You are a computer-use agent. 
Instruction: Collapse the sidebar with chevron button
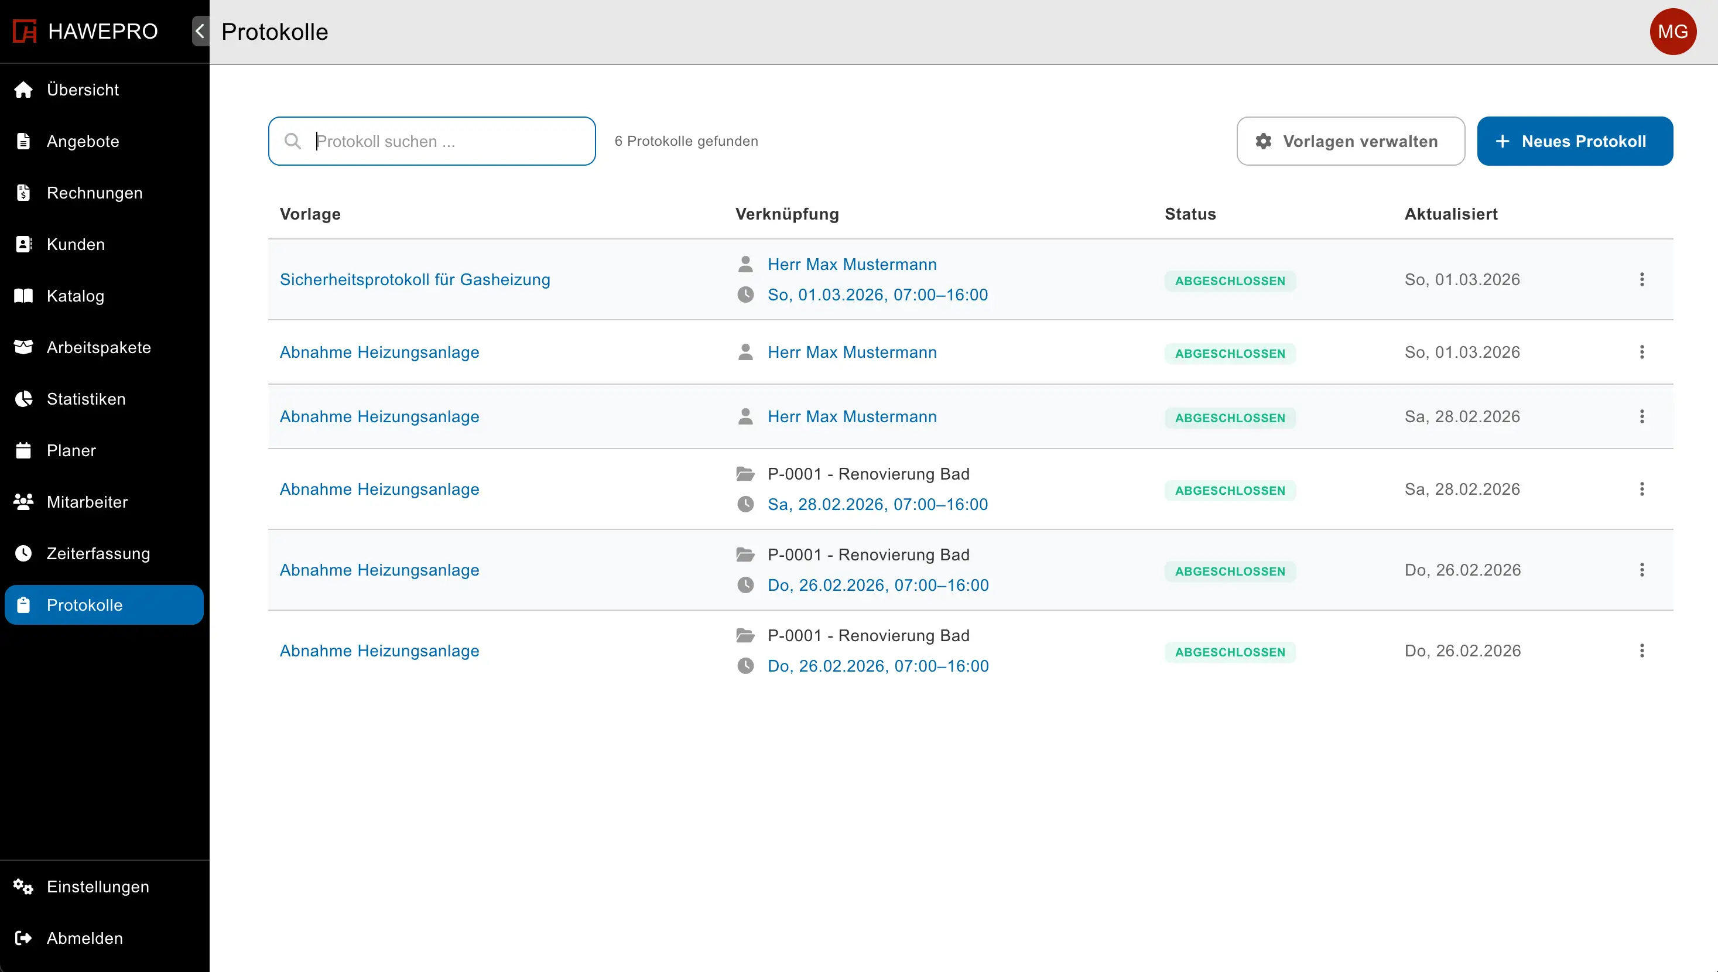(200, 32)
